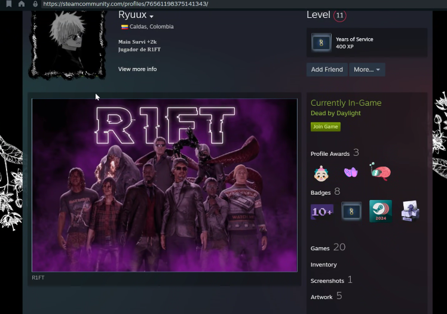447x314 pixels.
Task: Open Ryuux's profile avatar picture
Action: (68, 44)
